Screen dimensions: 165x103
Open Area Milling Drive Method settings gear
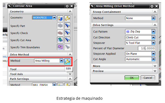152,6
